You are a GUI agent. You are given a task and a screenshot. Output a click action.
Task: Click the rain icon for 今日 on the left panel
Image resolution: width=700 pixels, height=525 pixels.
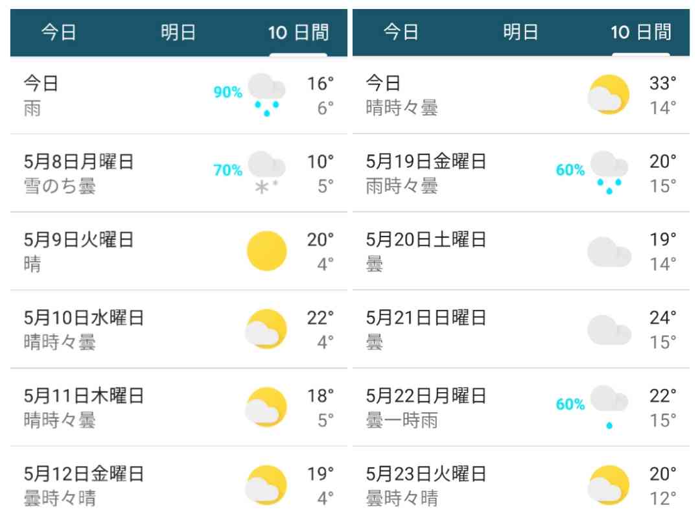[x=266, y=95]
